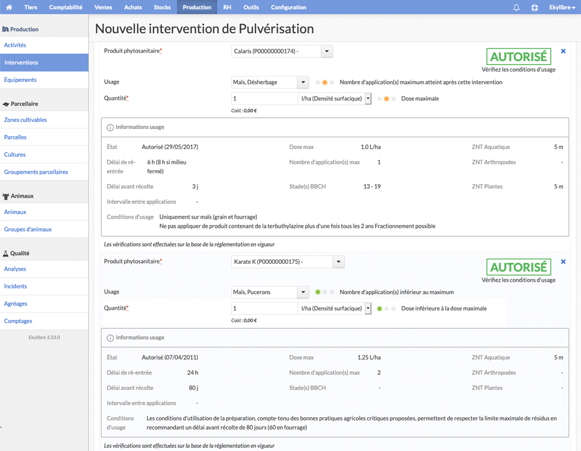
Task: Click the Parcellaire section icon
Action: (x=6, y=104)
